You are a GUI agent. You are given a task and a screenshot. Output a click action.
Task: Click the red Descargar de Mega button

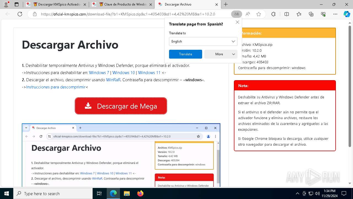[121, 106]
